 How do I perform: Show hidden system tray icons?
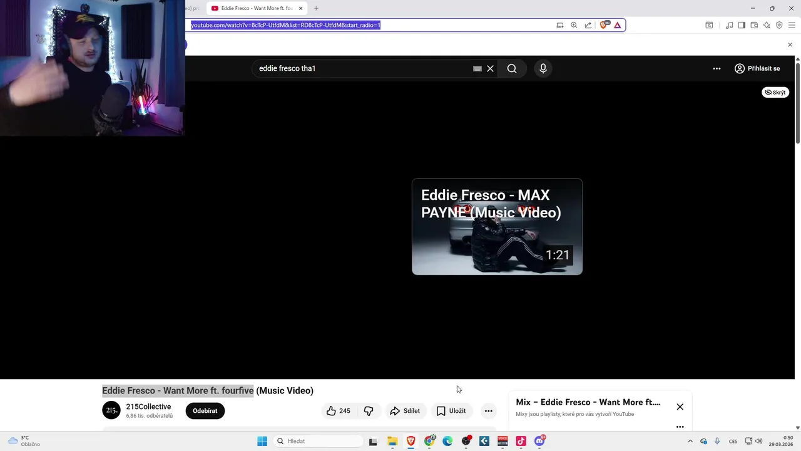click(x=690, y=441)
